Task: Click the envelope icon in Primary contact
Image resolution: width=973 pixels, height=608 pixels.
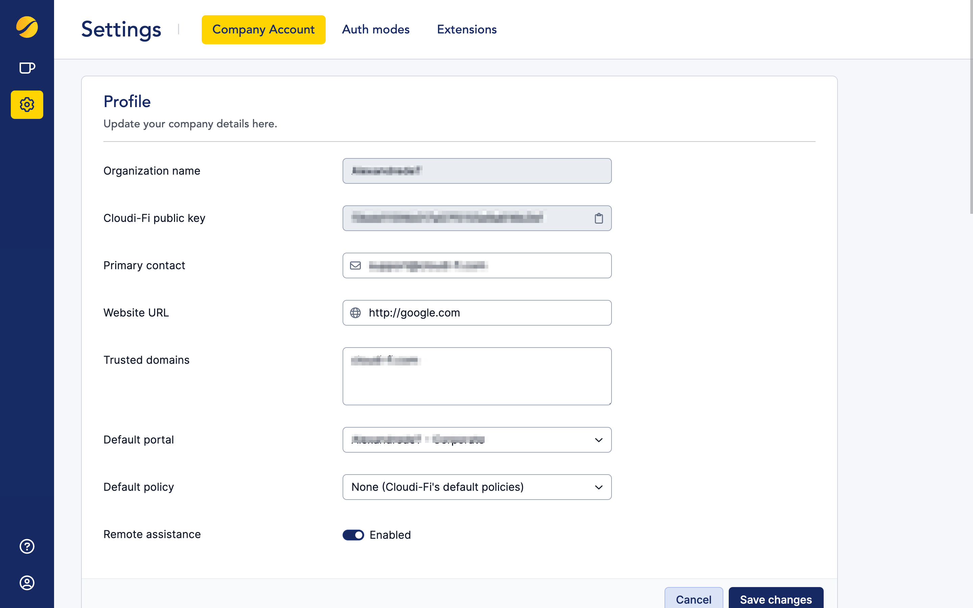Action: coord(355,265)
